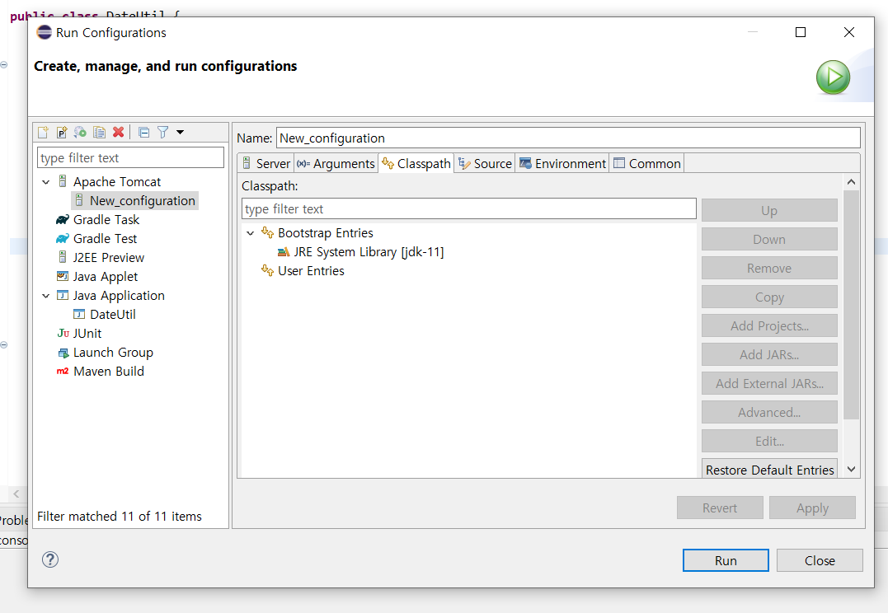Click the New prototype icon
The width and height of the screenshot is (888, 613).
pos(61,132)
